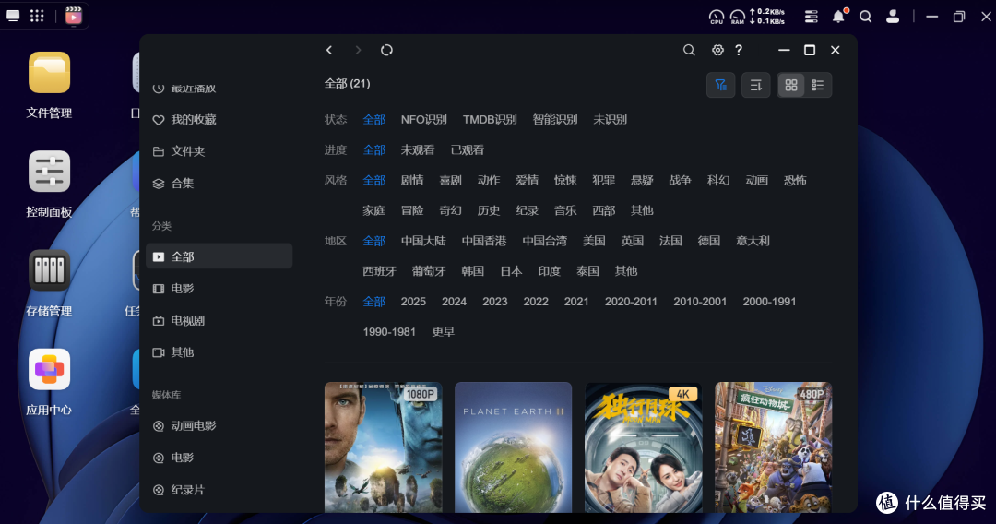Filter region by 意大利
The image size is (996, 524).
[753, 241]
